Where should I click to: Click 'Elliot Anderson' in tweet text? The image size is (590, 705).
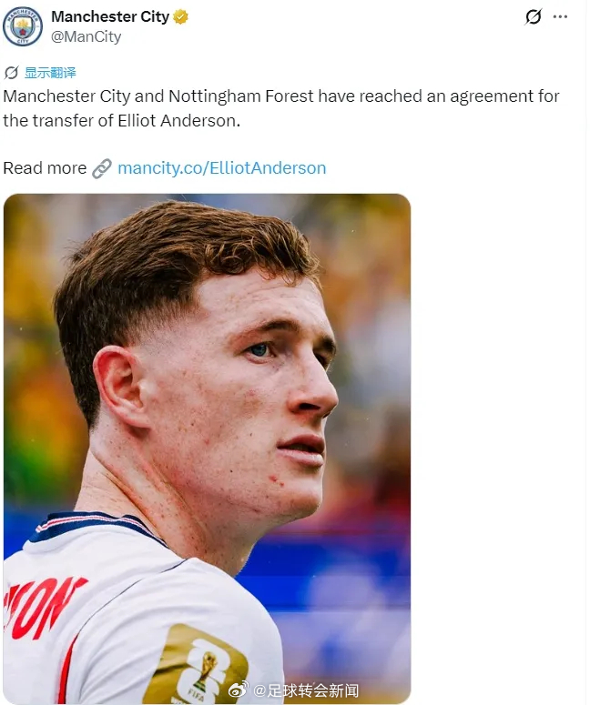(x=177, y=120)
